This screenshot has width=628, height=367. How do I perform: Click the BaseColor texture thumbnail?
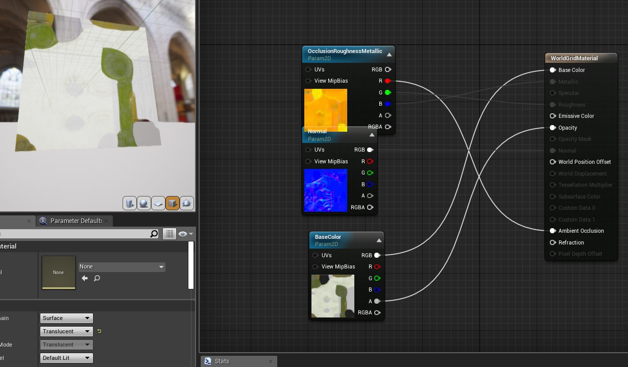click(x=332, y=296)
